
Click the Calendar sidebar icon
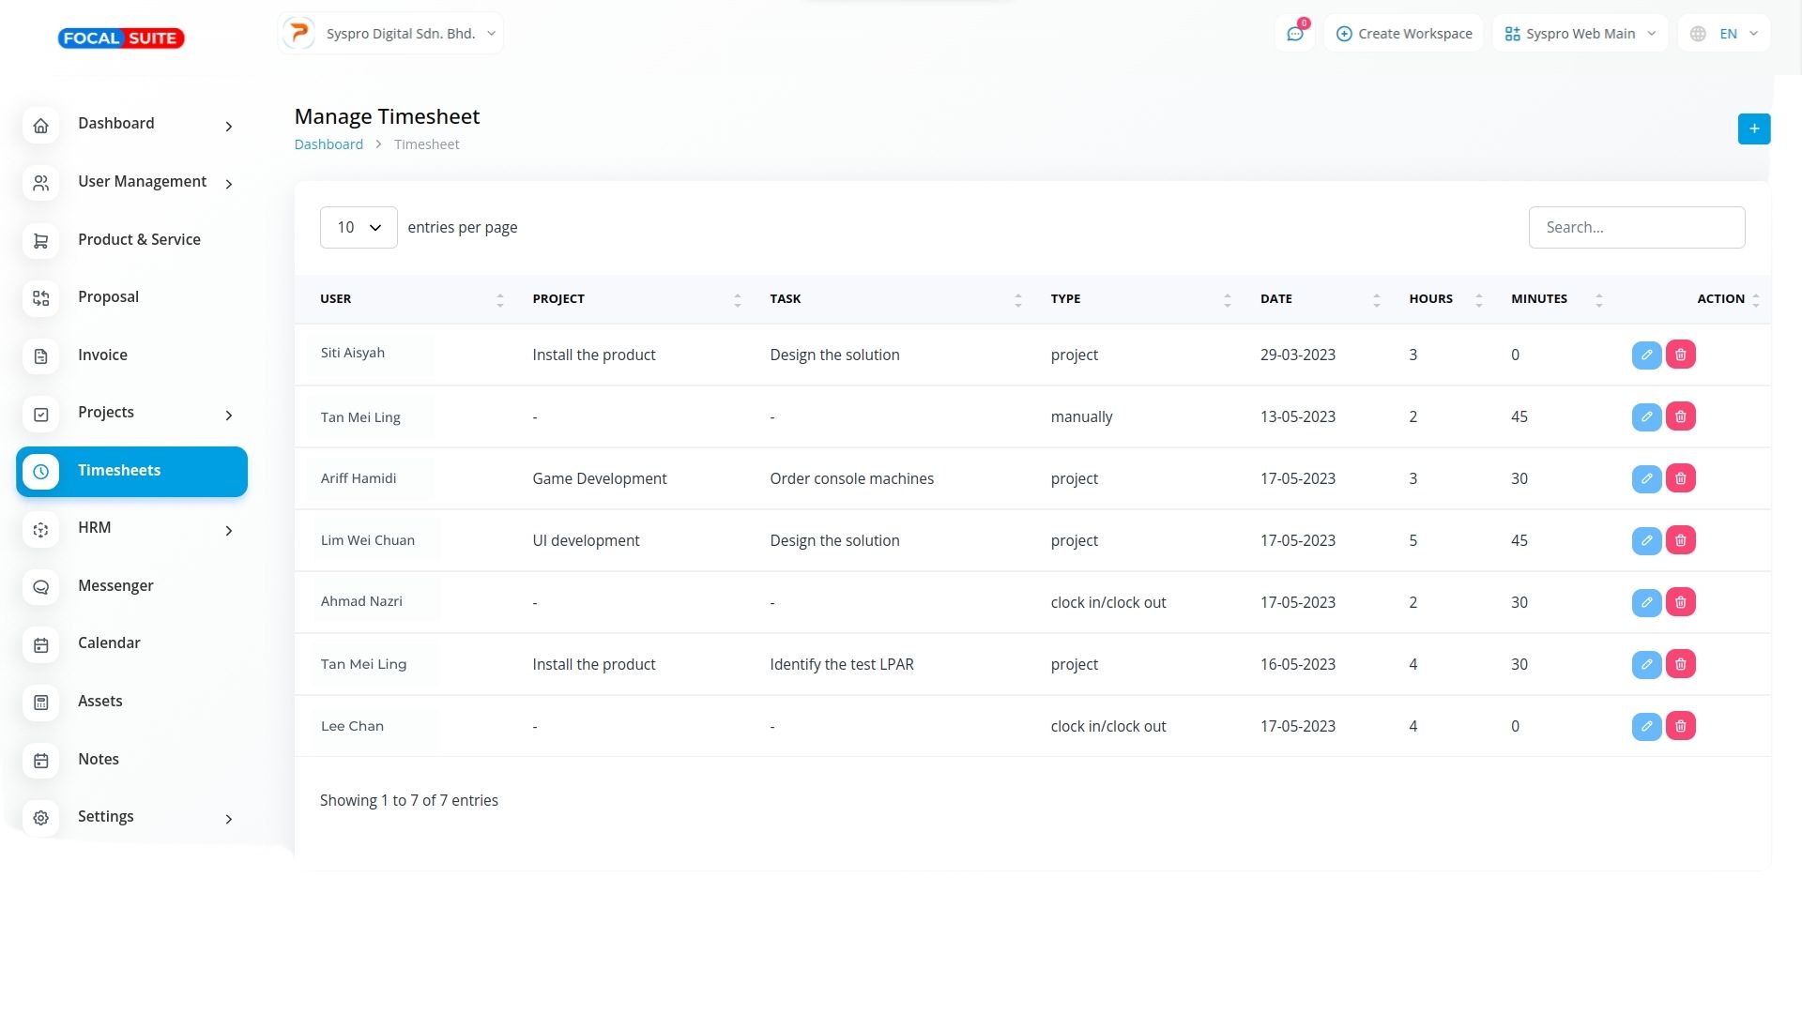coord(41,644)
